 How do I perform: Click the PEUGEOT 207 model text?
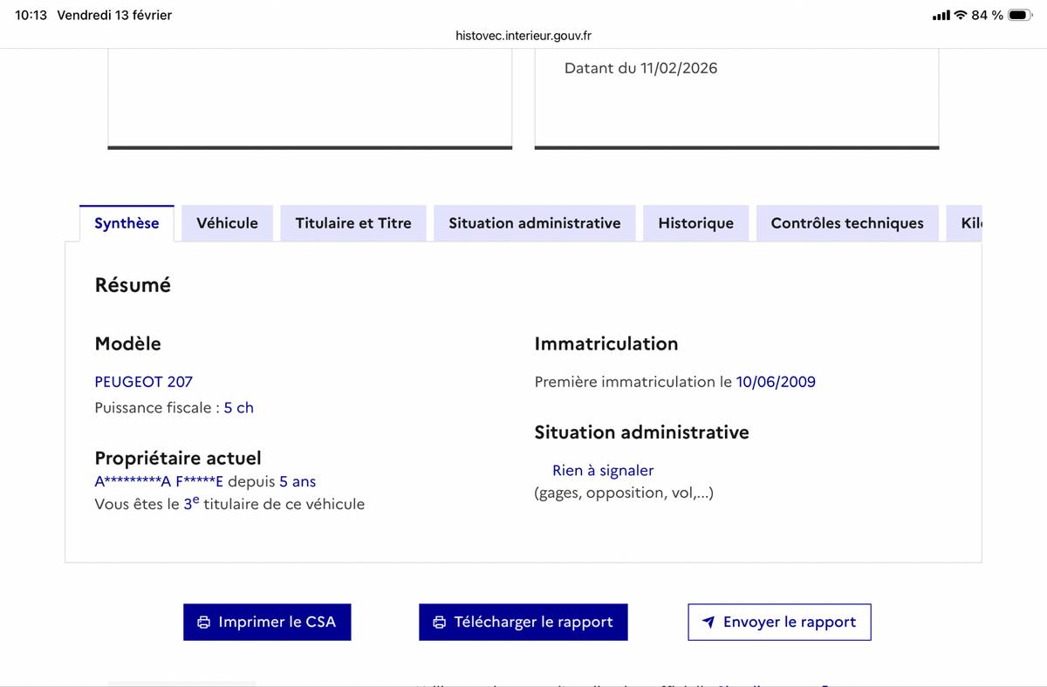point(144,382)
